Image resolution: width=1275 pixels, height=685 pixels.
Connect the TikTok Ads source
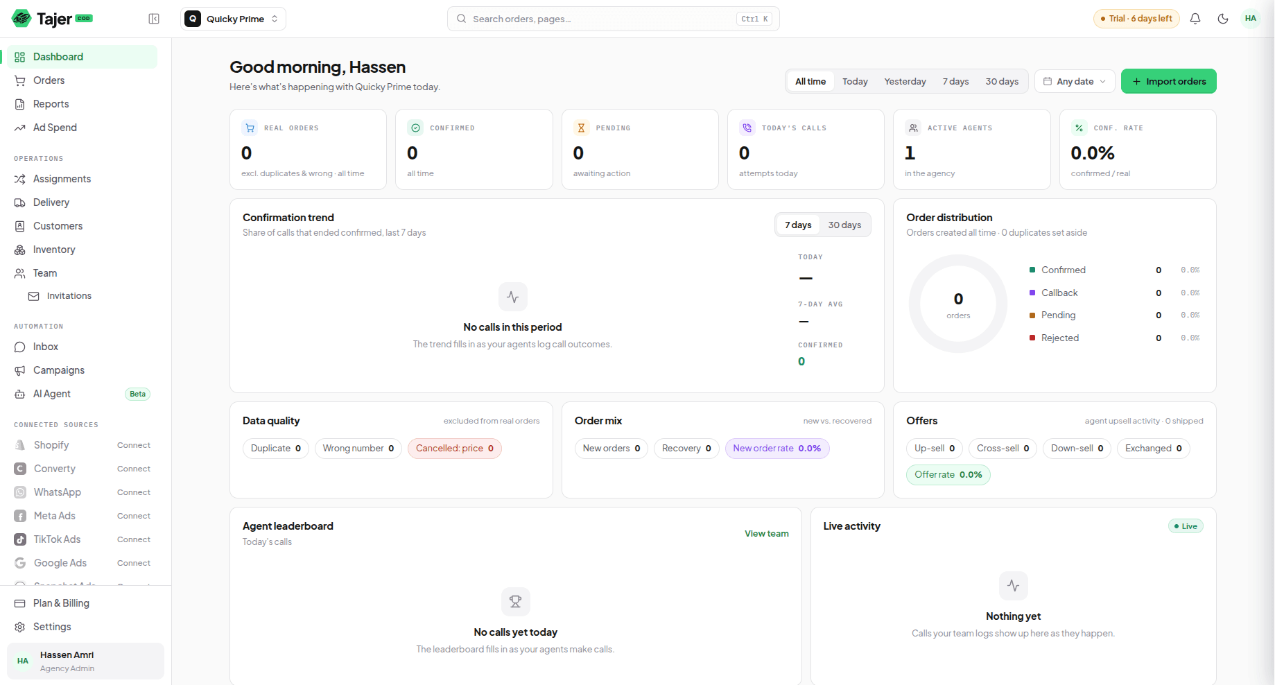pyautogui.click(x=134, y=539)
